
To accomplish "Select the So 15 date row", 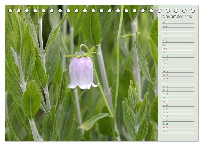I will click(x=178, y=75).
